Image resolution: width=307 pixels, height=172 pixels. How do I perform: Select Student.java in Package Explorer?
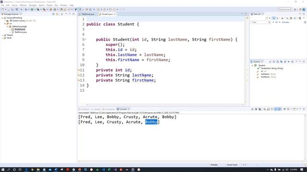[x=20, y=29]
